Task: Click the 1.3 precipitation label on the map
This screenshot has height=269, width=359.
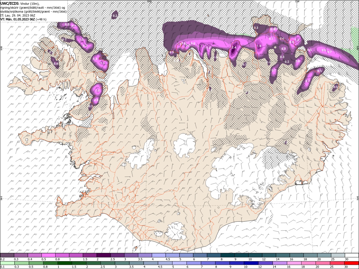Action: tap(102, 63)
